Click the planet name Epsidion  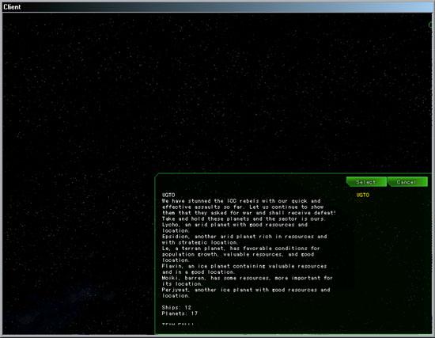tap(176, 237)
